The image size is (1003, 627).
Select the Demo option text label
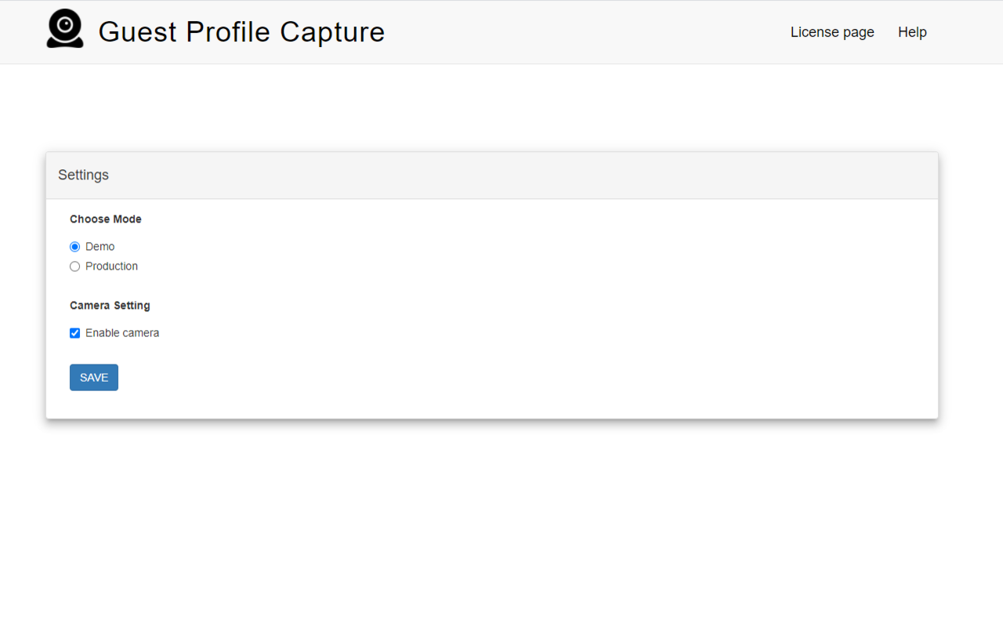click(x=99, y=246)
